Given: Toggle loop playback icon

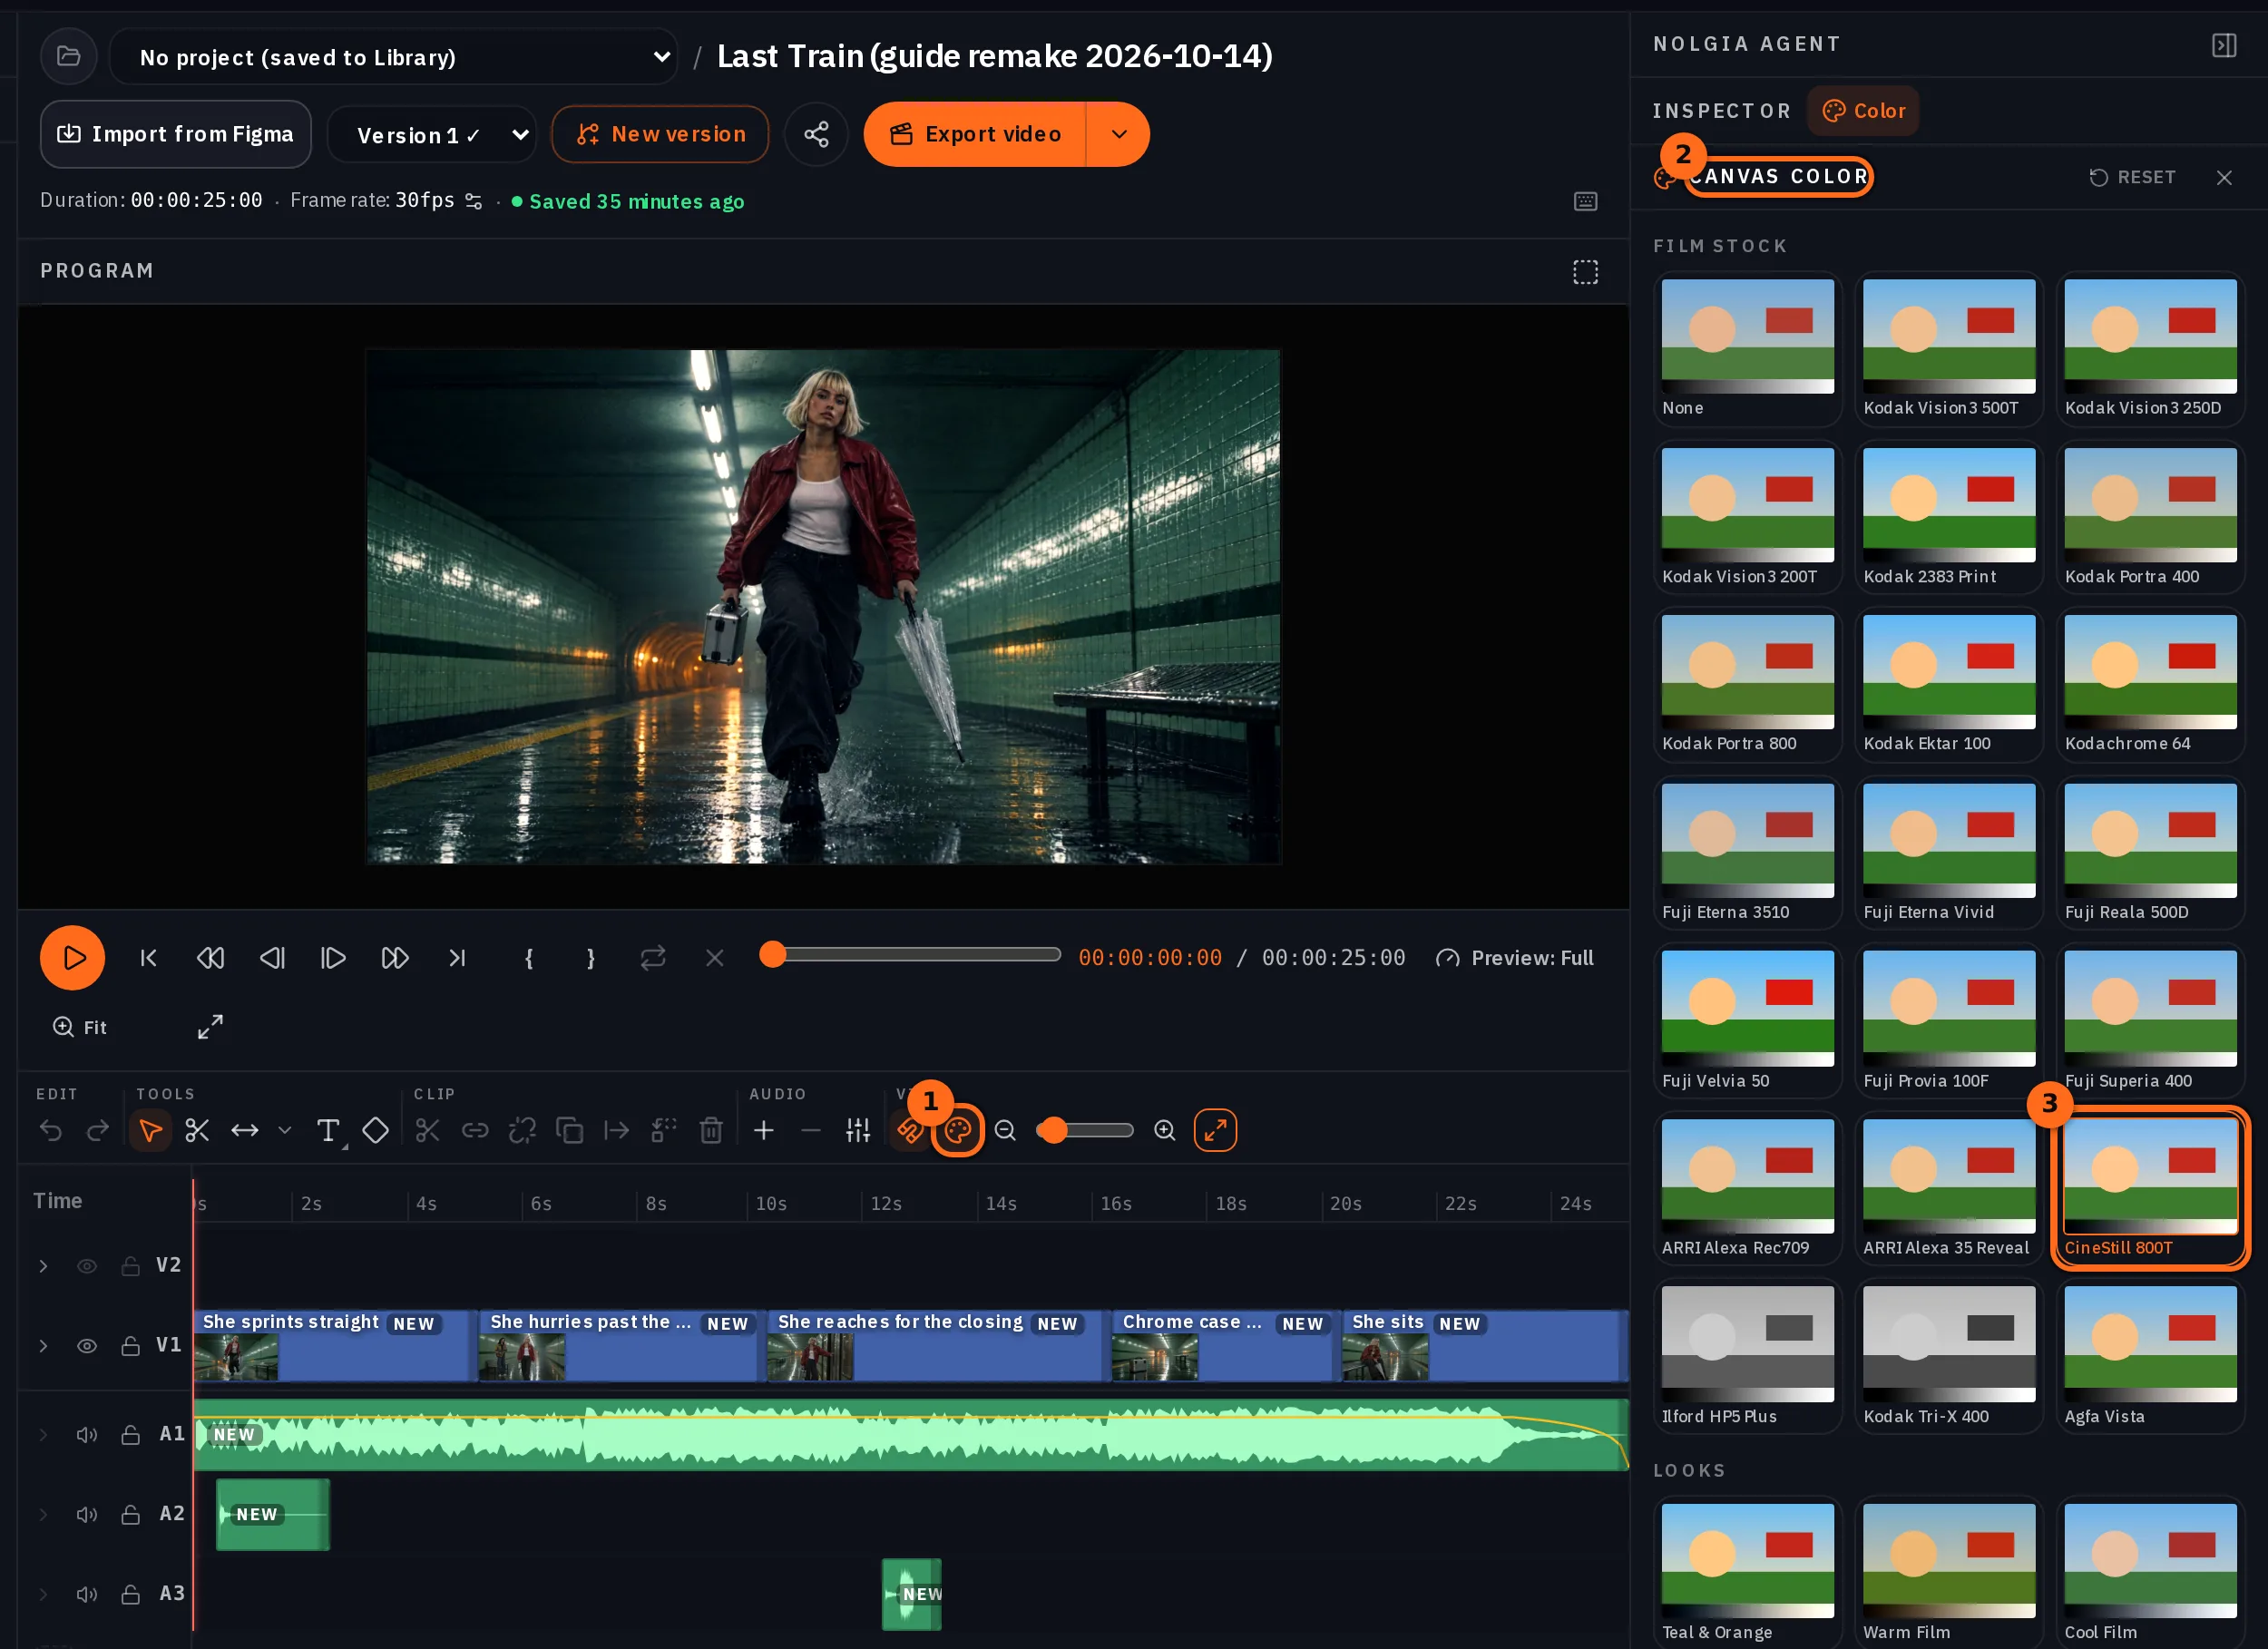Looking at the screenshot, I should click(653, 958).
